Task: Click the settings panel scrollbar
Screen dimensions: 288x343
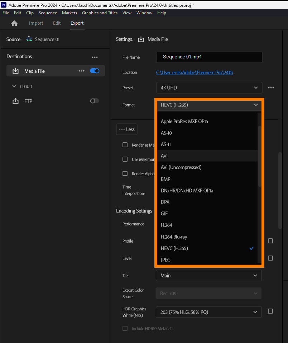Action: (280, 190)
